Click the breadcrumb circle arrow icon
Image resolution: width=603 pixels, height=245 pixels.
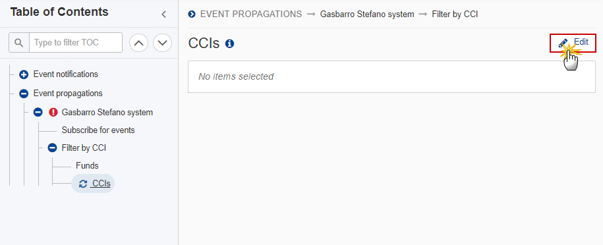(x=192, y=14)
